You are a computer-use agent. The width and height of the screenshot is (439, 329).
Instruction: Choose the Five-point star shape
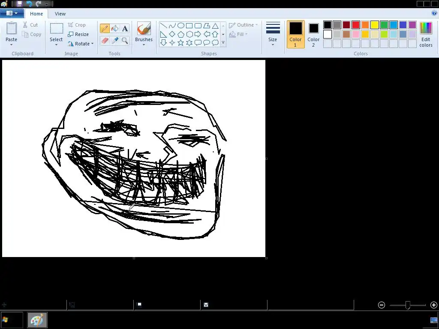[x=181, y=42]
